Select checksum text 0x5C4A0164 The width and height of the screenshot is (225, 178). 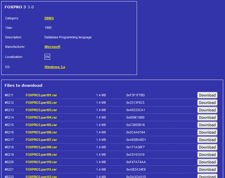[135, 132]
